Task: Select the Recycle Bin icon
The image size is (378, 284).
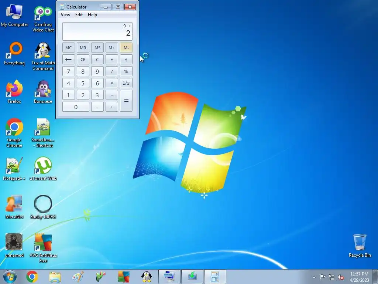Action: (360, 246)
